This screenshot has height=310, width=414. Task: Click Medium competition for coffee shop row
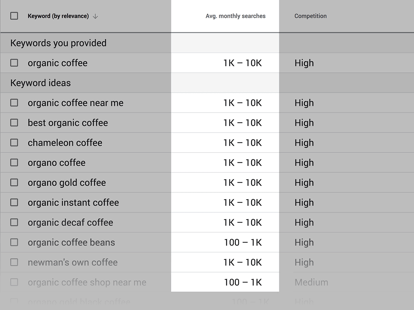click(x=311, y=282)
